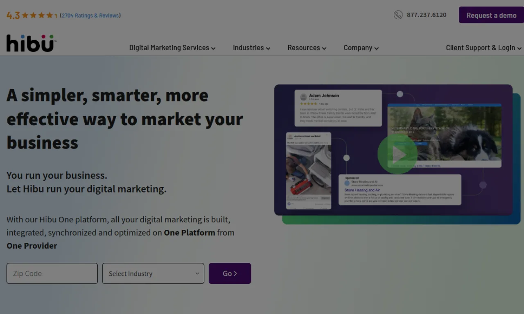Image resolution: width=524 pixels, height=314 pixels.
Task: Call the 877.237.6120 phone number link
Action: tap(427, 15)
